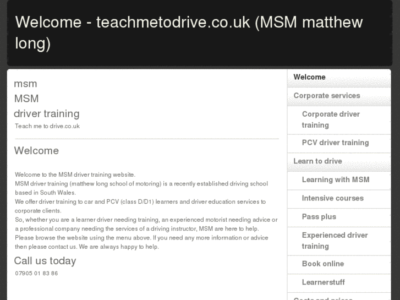Open the Learnerstuff link

[x=323, y=282]
